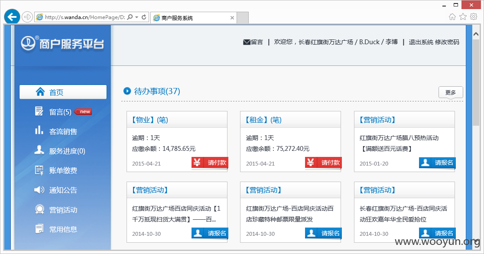Go back with the browser back arrow
484x254 pixels.
[12, 16]
